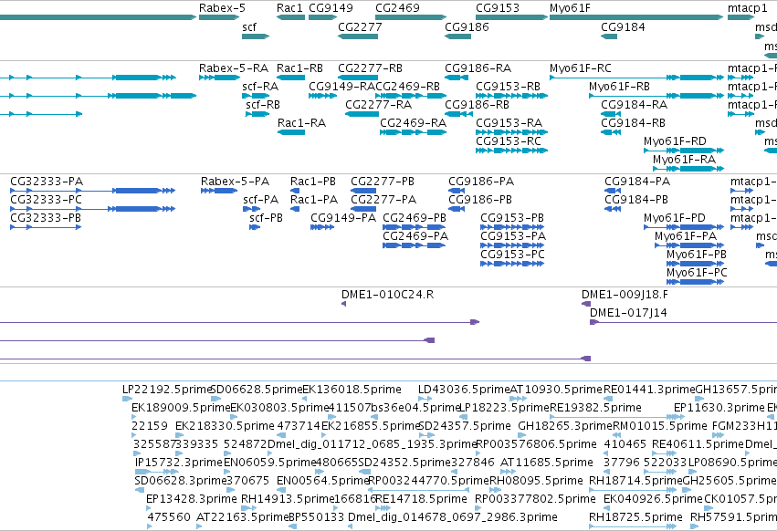Open the RP003377802.5prime EST label
Image resolution: width=777 pixels, height=531 pixels.
(x=535, y=499)
